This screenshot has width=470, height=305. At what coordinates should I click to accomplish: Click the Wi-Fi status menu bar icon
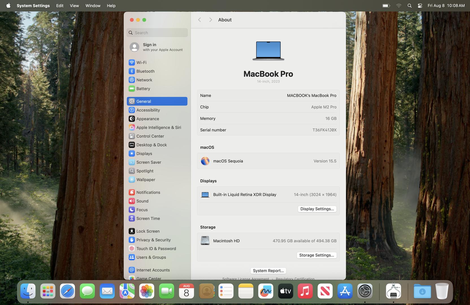click(398, 6)
